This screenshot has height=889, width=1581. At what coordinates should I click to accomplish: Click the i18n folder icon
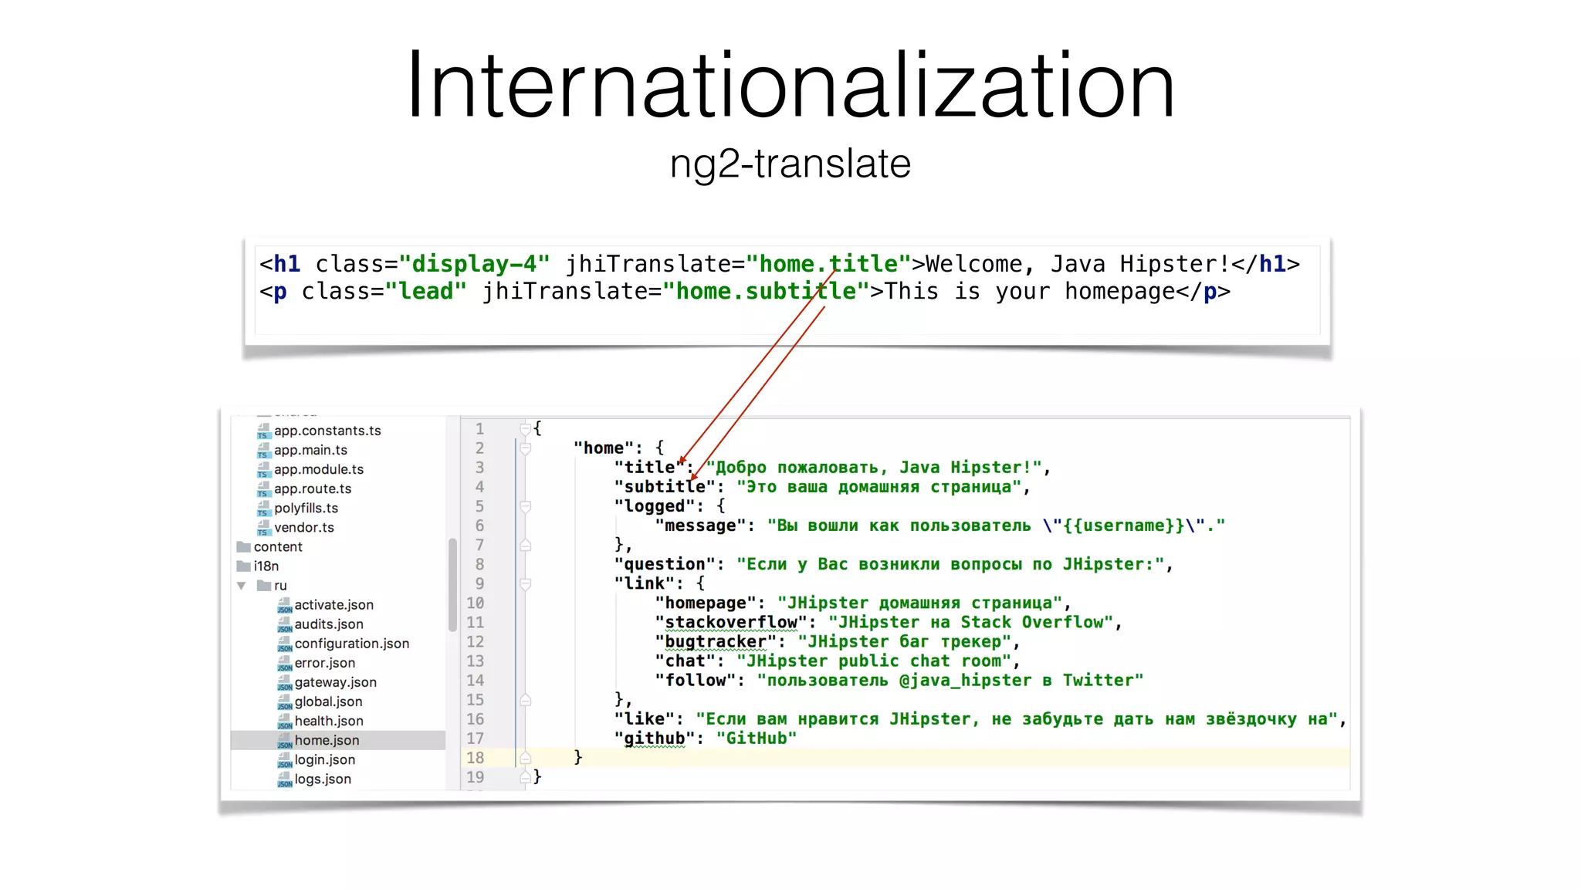click(x=243, y=566)
